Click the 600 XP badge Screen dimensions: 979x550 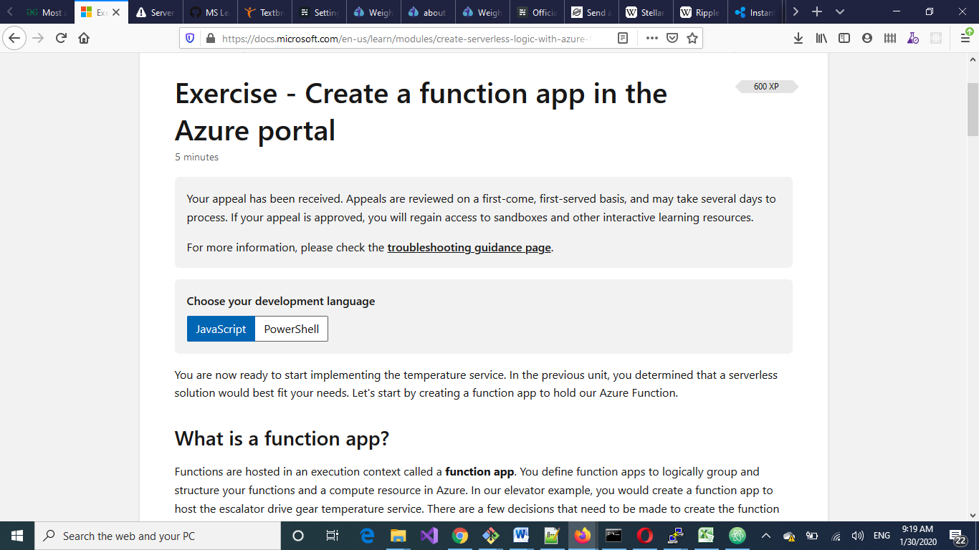[x=766, y=87]
